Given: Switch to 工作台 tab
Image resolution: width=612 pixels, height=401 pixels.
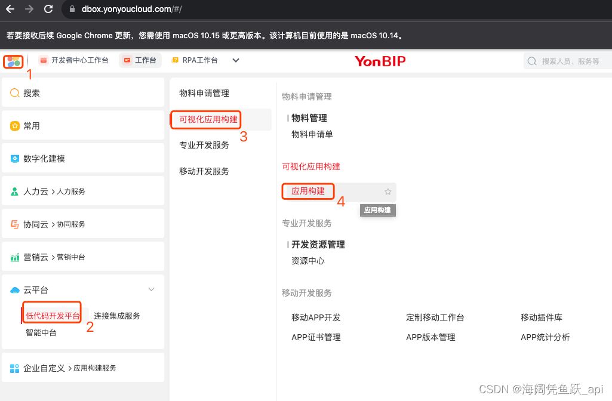Looking at the screenshot, I should point(140,60).
